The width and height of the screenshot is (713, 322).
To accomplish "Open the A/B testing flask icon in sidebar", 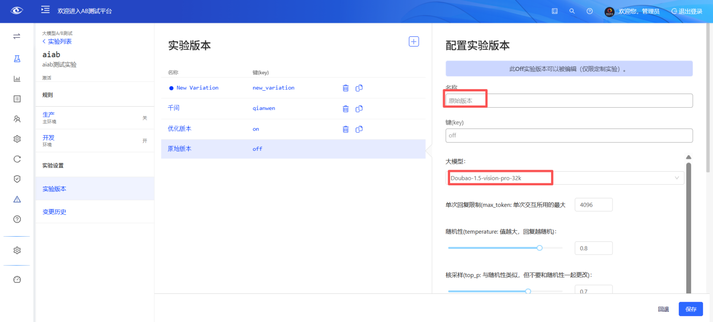I will point(16,58).
